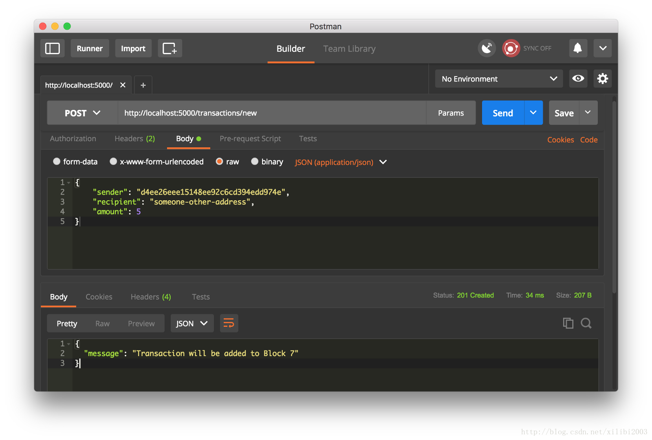Close the localhost:5000 request tab
This screenshot has width=652, height=440.
tap(123, 85)
